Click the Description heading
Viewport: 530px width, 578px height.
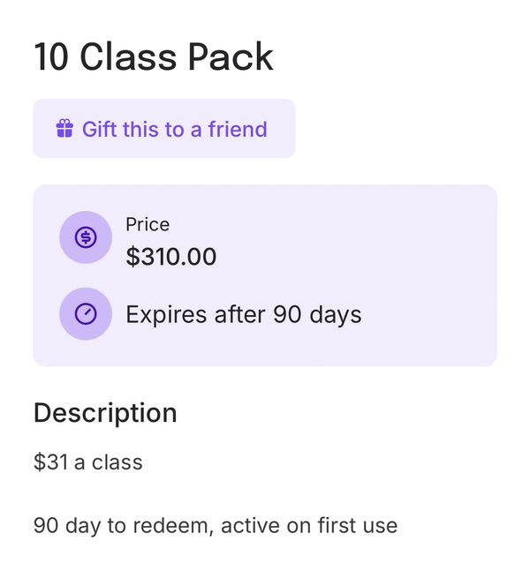pos(105,413)
